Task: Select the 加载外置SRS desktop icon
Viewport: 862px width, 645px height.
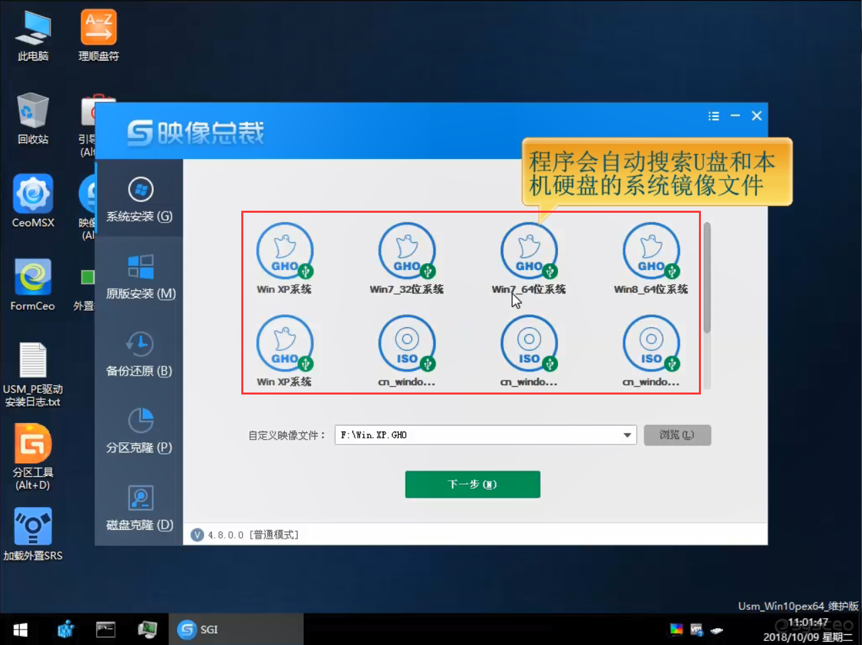Action: pyautogui.click(x=33, y=535)
